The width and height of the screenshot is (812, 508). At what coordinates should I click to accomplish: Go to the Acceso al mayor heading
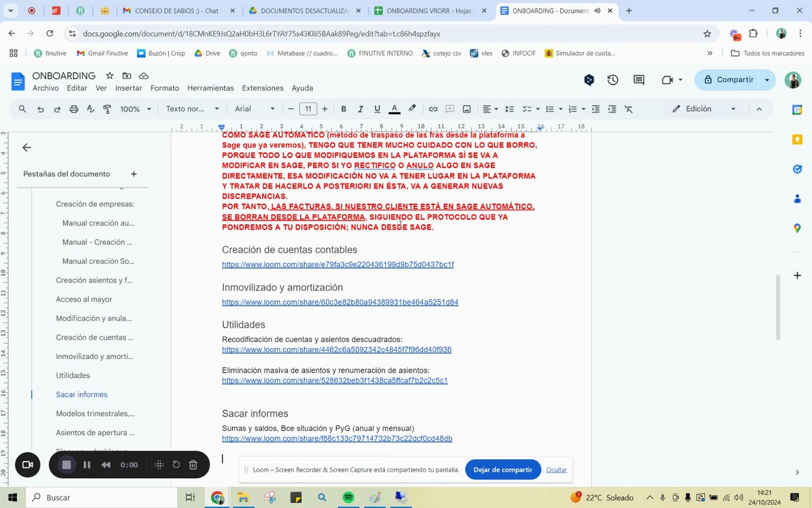pos(84,299)
